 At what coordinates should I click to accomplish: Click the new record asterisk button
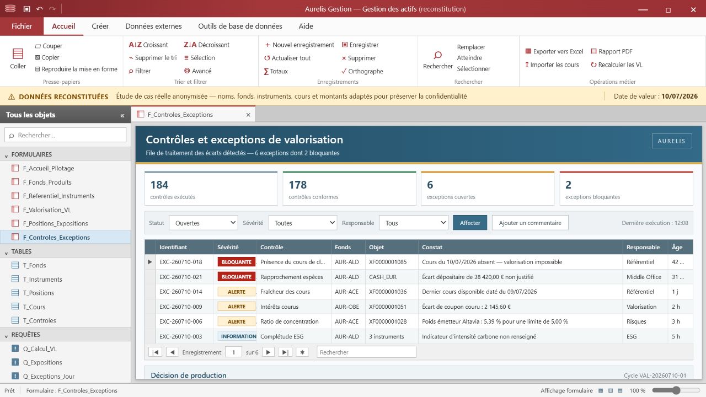pos(302,352)
